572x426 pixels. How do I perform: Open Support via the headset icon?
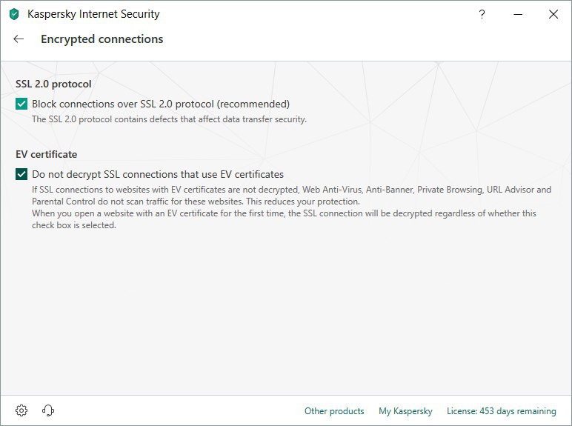point(49,410)
